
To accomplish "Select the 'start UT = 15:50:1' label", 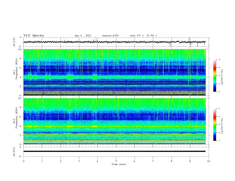I will [143, 35].
